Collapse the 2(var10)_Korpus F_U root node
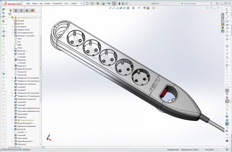The image size is (232, 152). (x=9, y=18)
